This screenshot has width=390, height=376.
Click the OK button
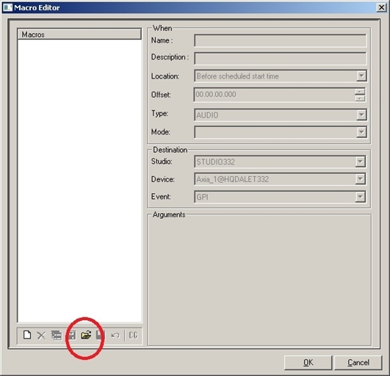tap(308, 362)
